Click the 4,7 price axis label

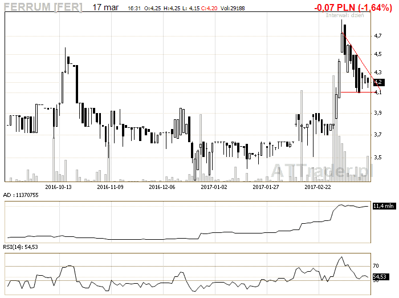coord(377,36)
